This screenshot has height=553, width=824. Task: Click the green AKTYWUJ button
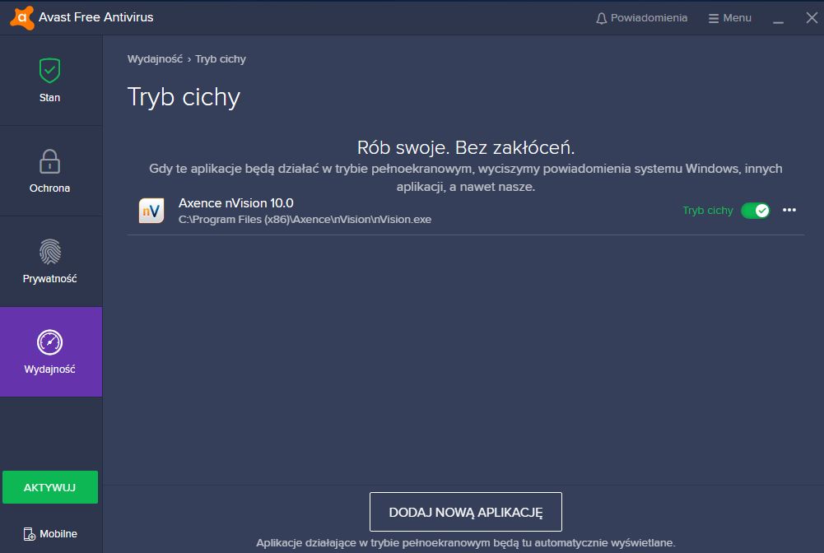(49, 486)
